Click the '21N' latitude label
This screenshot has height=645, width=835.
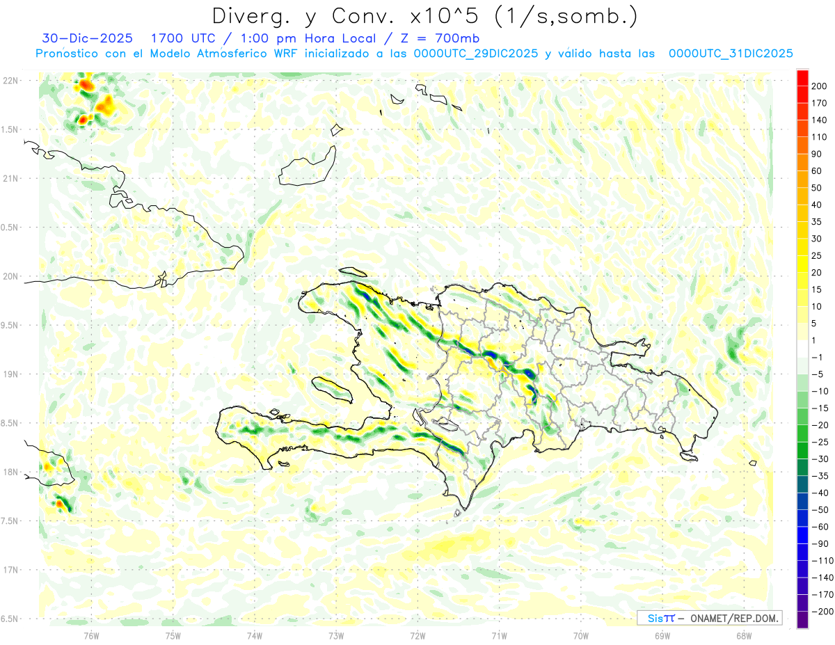point(10,178)
